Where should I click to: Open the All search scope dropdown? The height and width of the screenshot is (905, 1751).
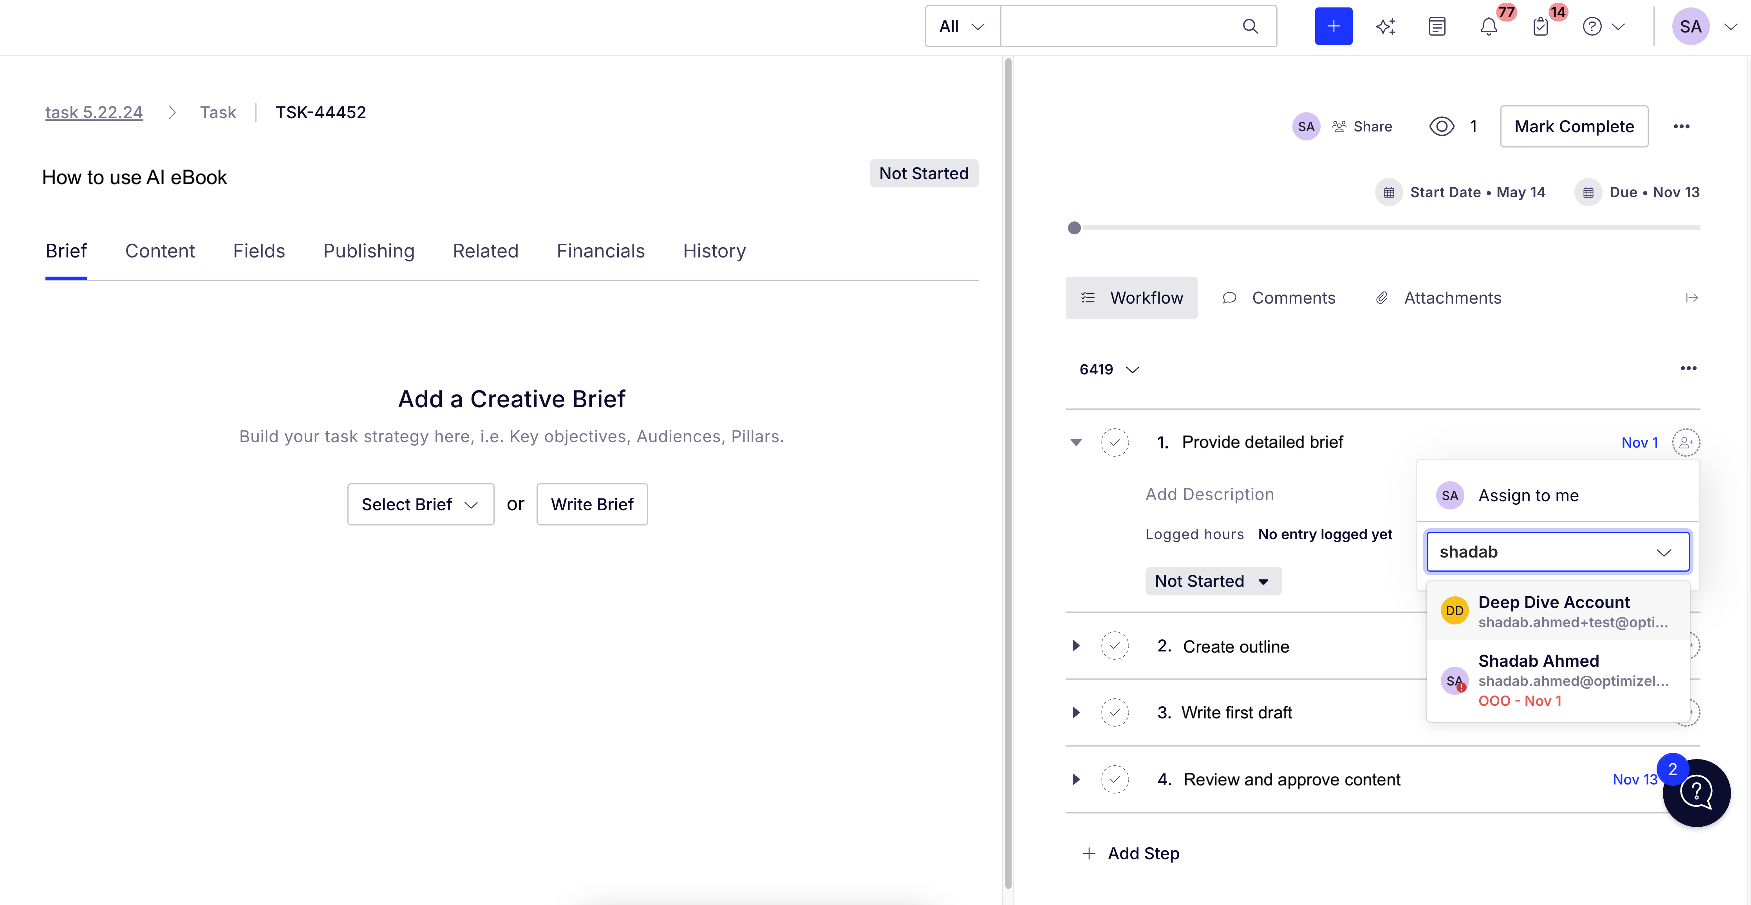click(963, 27)
